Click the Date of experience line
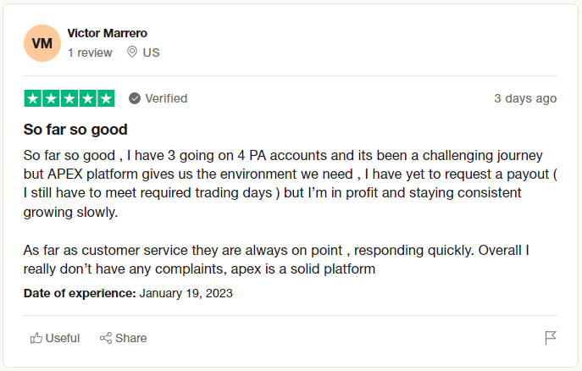Image resolution: width=582 pixels, height=371 pixels. pyautogui.click(x=128, y=293)
